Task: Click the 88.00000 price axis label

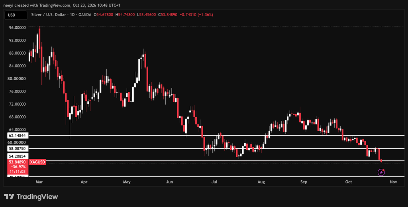Action: (17, 53)
